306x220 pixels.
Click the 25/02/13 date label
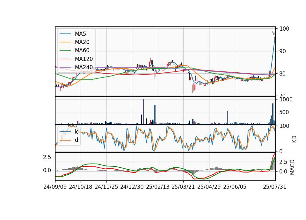click(x=158, y=187)
